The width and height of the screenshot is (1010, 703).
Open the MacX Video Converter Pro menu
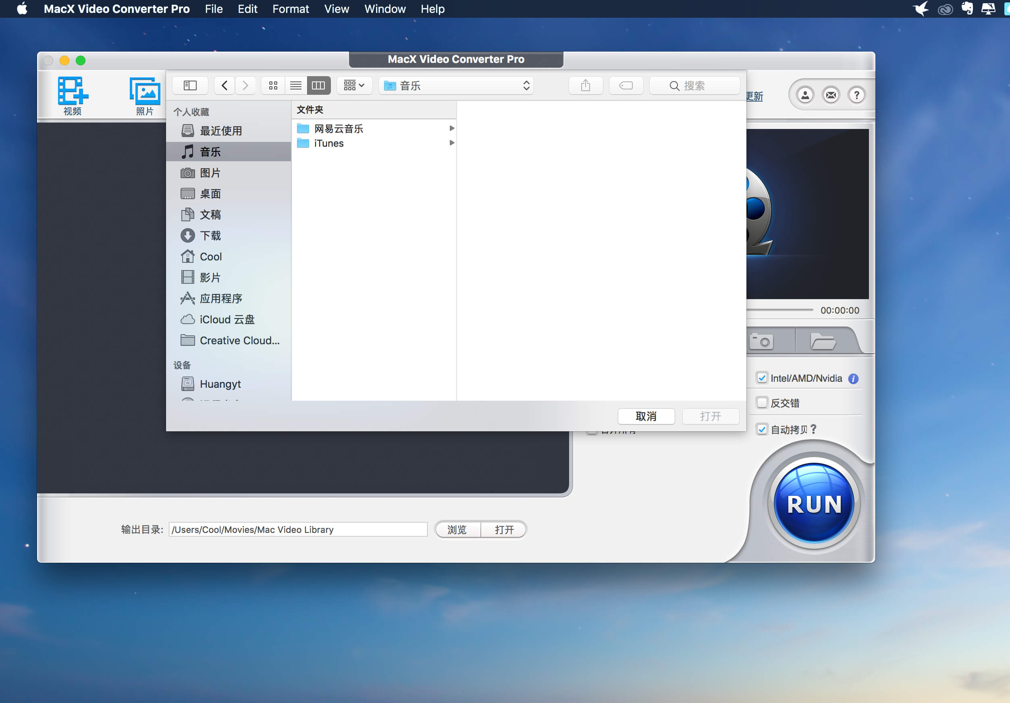pyautogui.click(x=116, y=9)
